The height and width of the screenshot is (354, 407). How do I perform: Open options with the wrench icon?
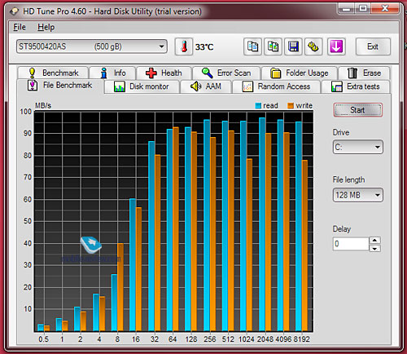pos(313,46)
